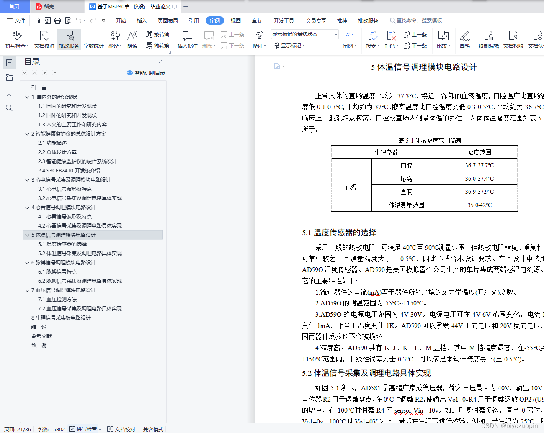This screenshot has height=433, width=544.
Task: Show word count (字数统计)
Action: pos(93,40)
